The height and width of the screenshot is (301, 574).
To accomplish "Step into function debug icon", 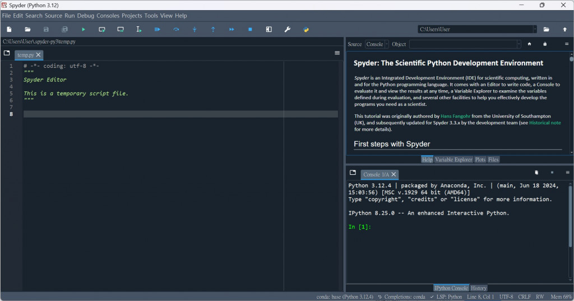I will [x=195, y=29].
